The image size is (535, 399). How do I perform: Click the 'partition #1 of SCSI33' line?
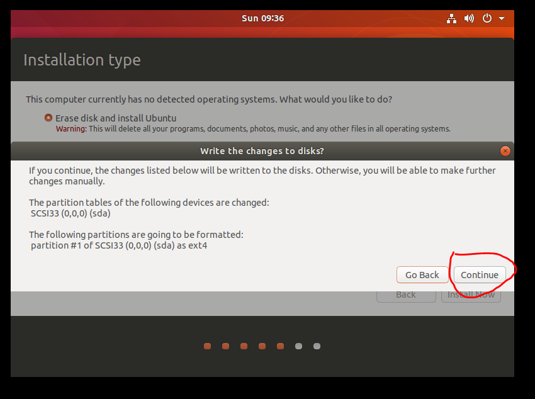point(119,245)
